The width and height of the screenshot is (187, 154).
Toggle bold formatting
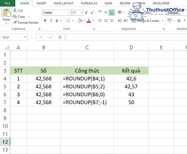point(45,21)
